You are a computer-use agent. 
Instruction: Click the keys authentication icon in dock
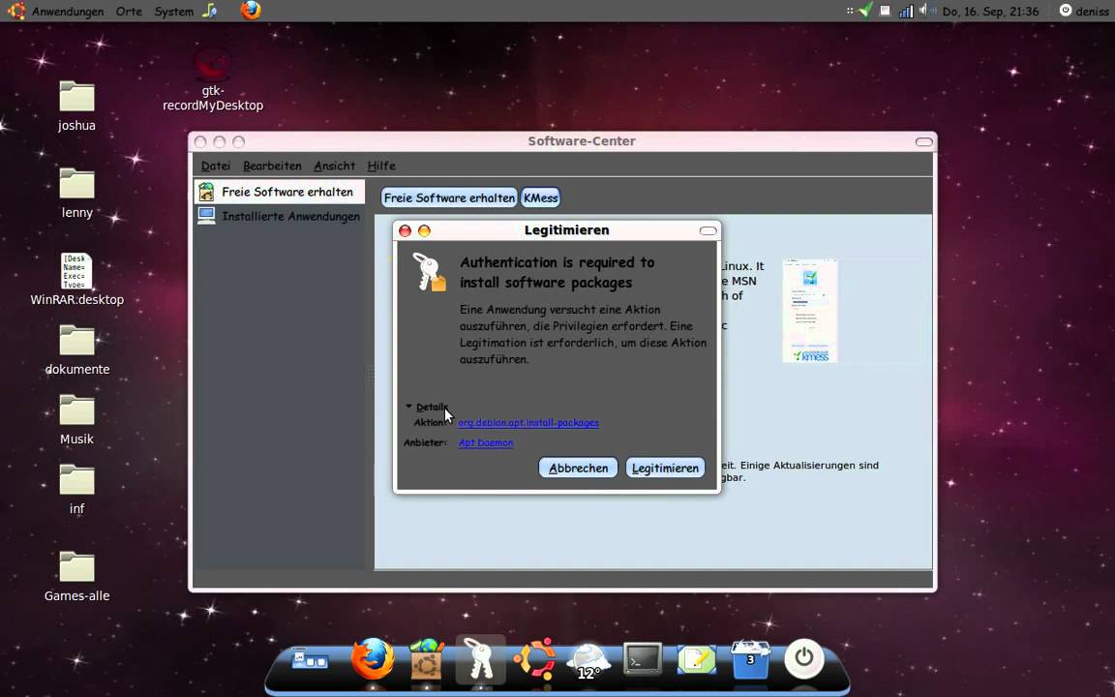click(x=480, y=658)
